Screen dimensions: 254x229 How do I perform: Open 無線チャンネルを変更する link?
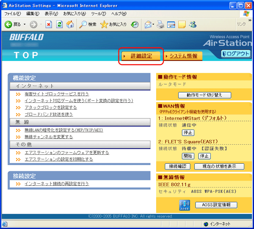click(49, 137)
